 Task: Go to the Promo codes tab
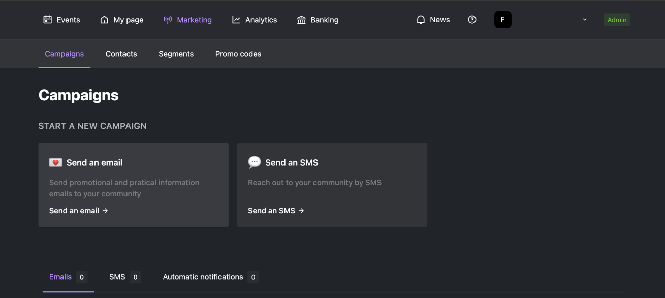click(238, 54)
